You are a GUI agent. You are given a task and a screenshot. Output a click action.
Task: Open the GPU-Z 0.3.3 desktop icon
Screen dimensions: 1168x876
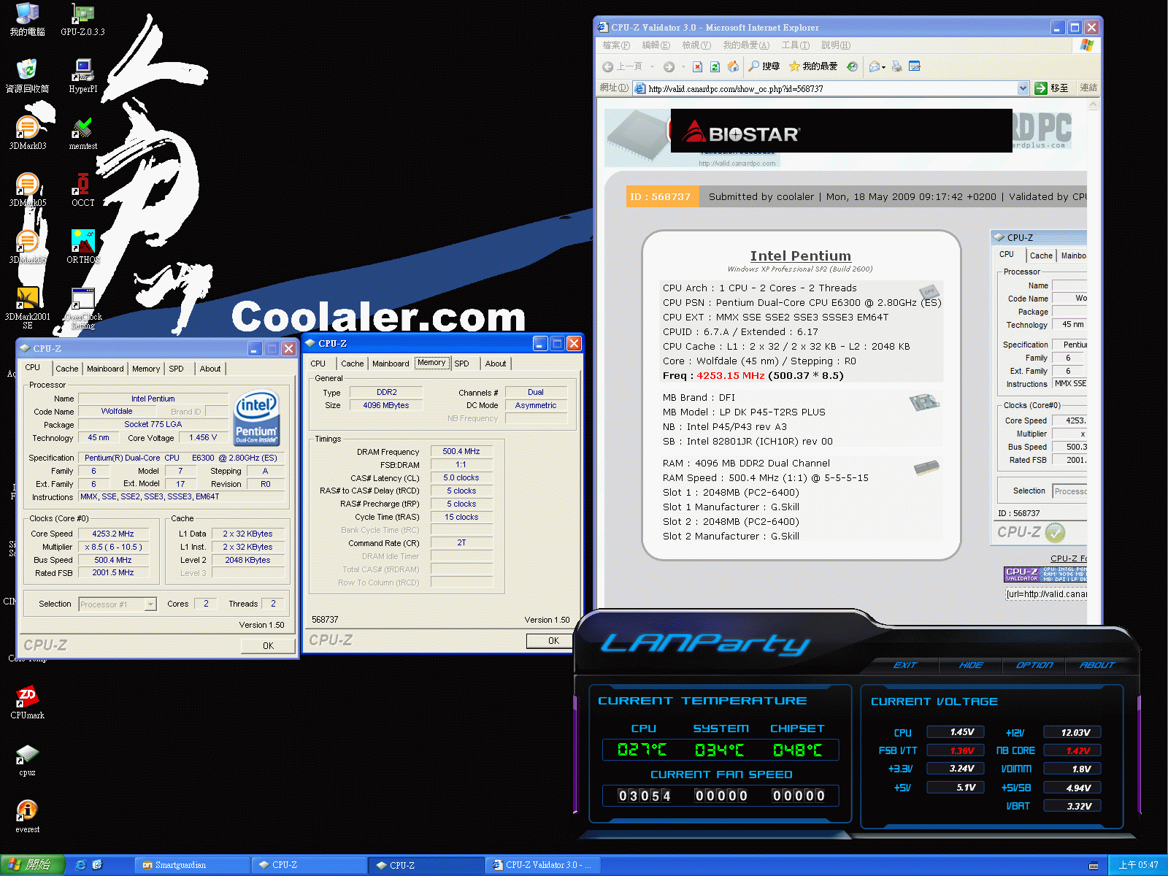[x=82, y=20]
